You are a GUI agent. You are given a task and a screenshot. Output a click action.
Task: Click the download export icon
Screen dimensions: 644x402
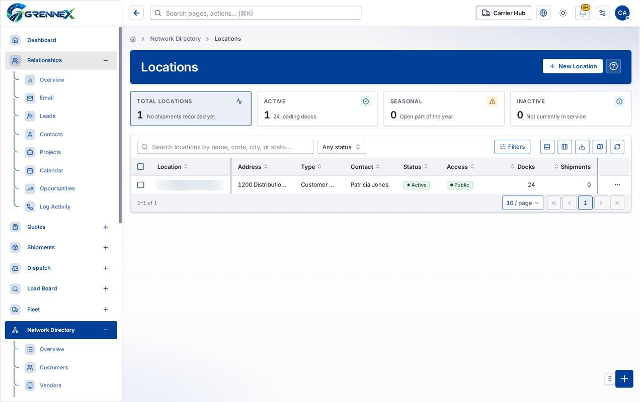pyautogui.click(x=582, y=147)
